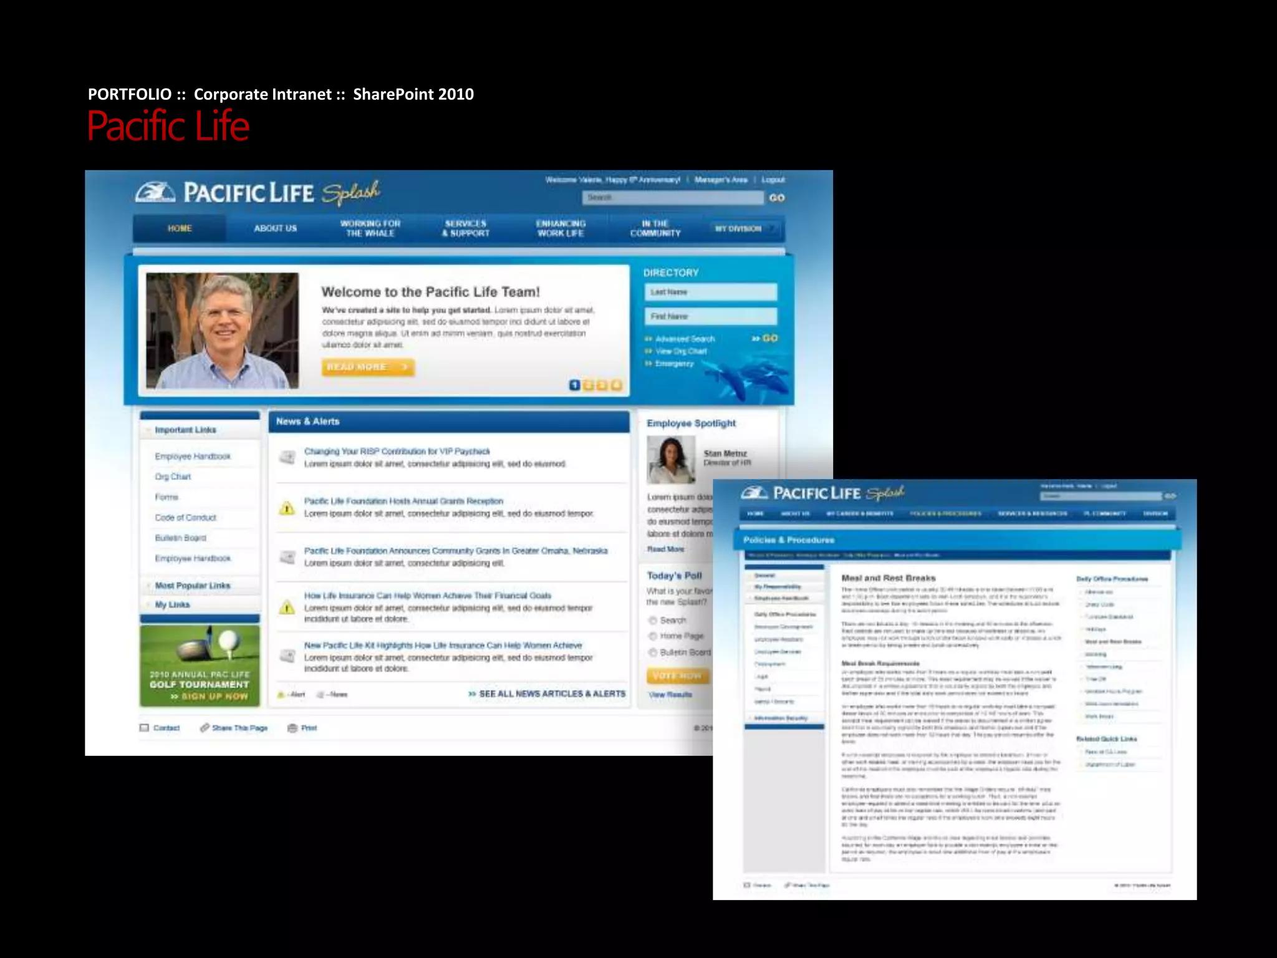Open Changing Your RISP Contribution news headline

click(397, 451)
